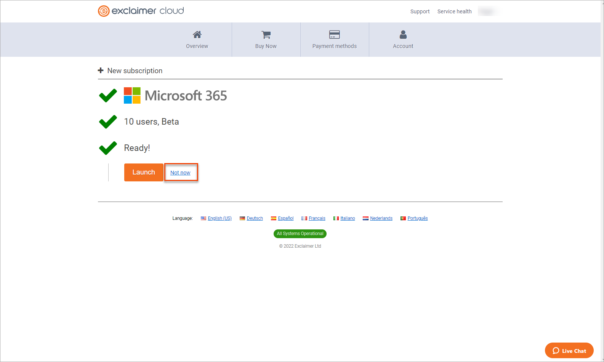Screen dimensions: 604x362
Task: Click the All Systems Operational status badge
Action: 300,234
